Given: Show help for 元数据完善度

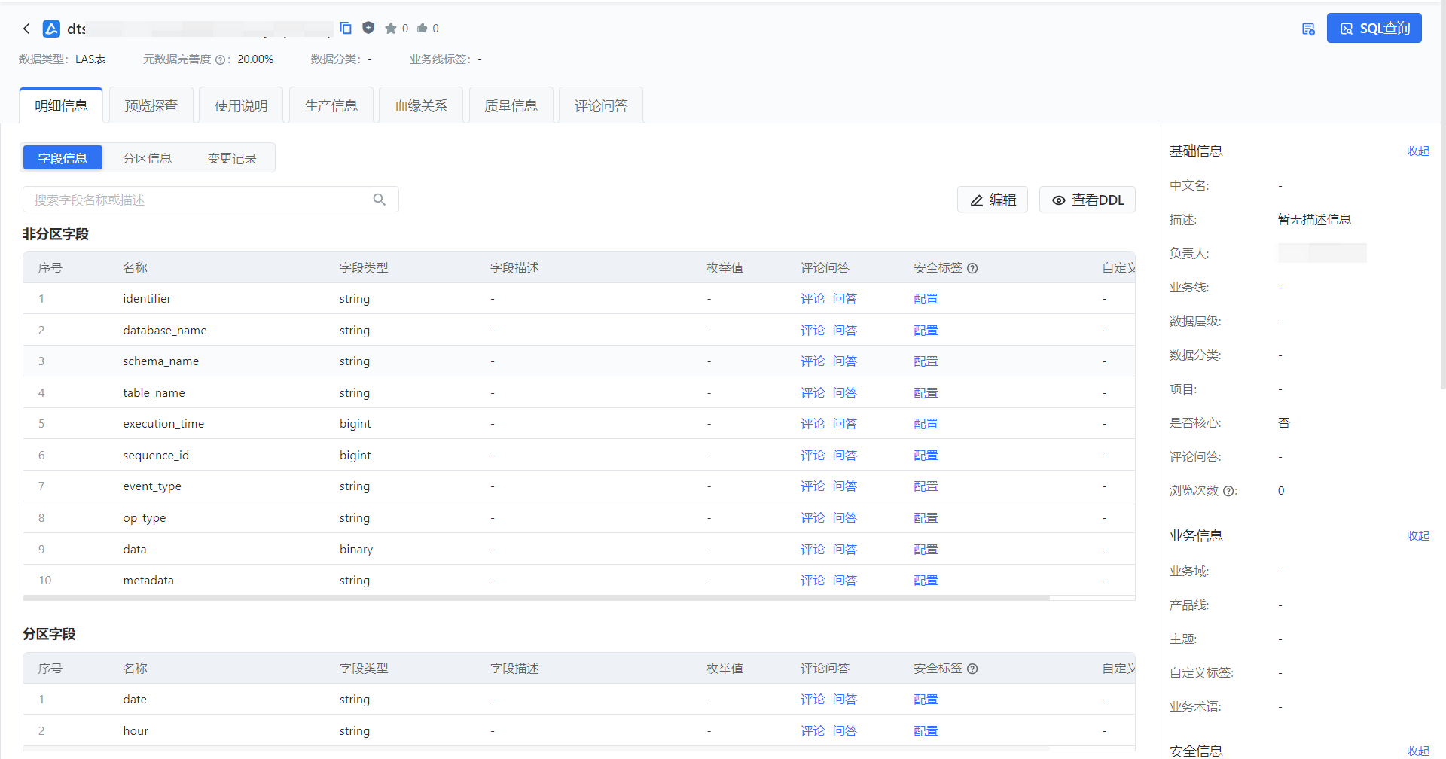Looking at the screenshot, I should click(x=220, y=59).
